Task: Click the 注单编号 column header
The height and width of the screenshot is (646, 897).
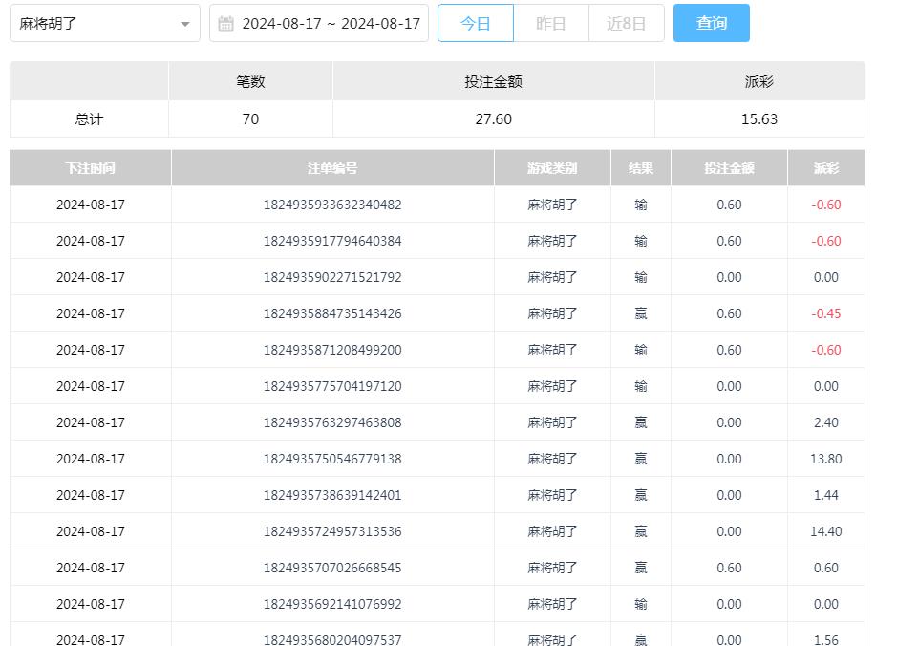Action: (332, 168)
